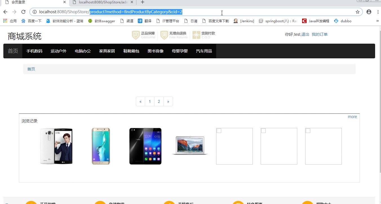Click the second broken image placeholder
Screen dimensions: 381x204
[x=279, y=146]
